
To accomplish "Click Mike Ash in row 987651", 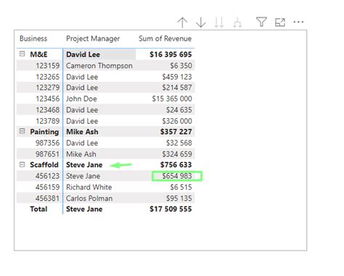I will click(x=81, y=154).
